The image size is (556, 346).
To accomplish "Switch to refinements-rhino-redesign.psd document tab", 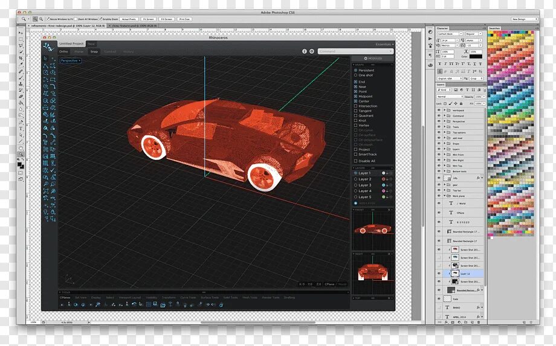I will point(68,25).
